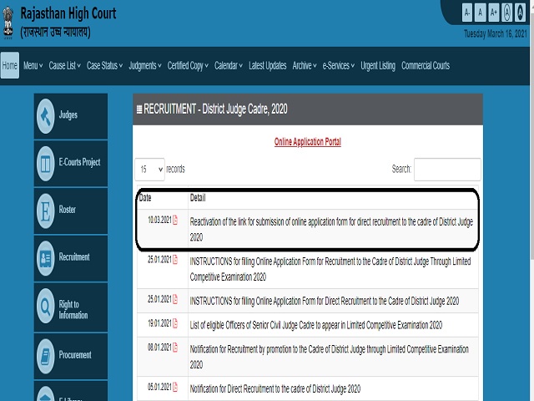
Task: Click the date 08.01.2021
Action: pos(159,348)
